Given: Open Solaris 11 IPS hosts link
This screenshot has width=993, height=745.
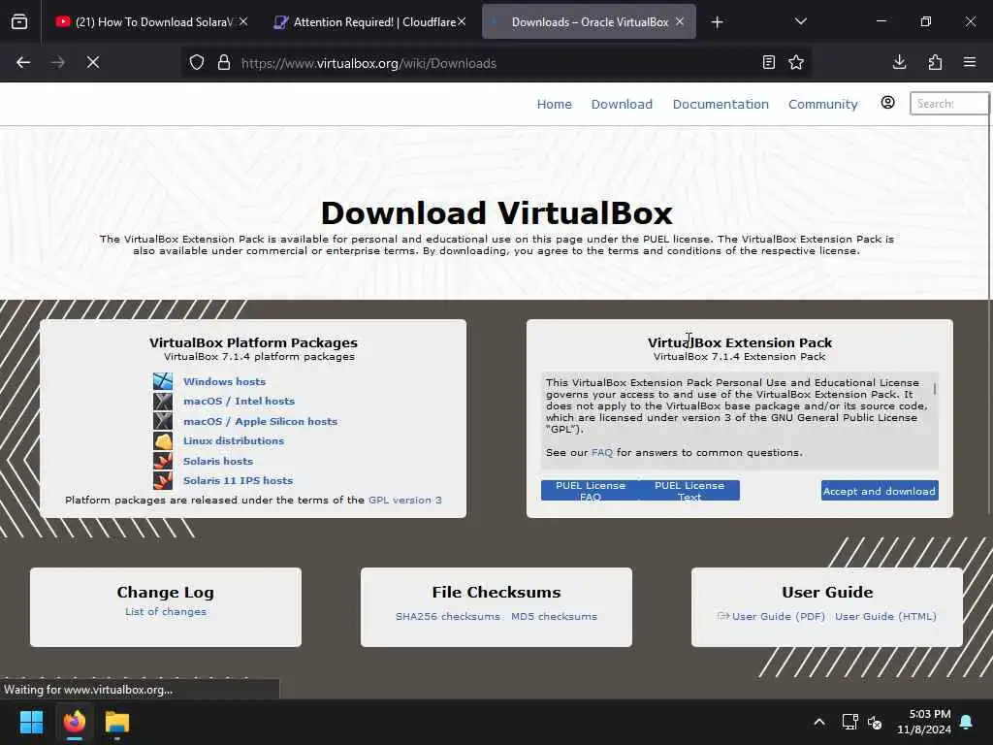Looking at the screenshot, I should coord(239,481).
